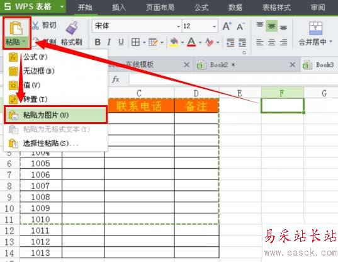Switch to the 插入 ribbon tab

119,8
